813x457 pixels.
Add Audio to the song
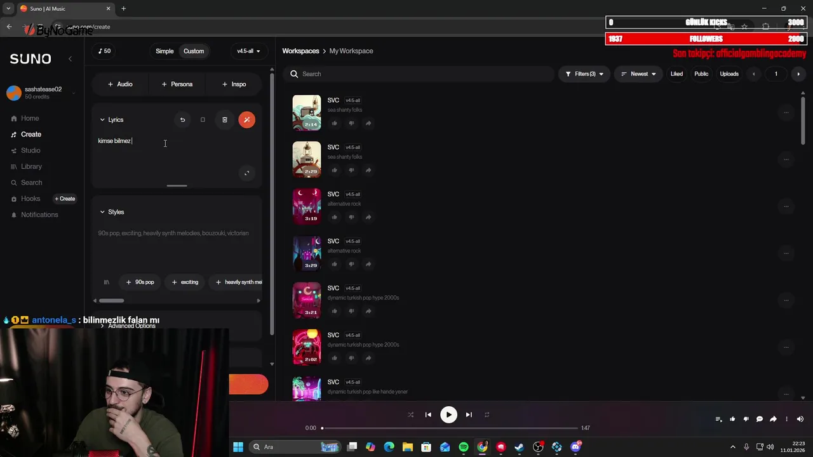[120, 84]
